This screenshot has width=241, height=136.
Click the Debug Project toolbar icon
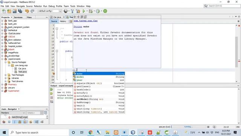click(x=91, y=11)
